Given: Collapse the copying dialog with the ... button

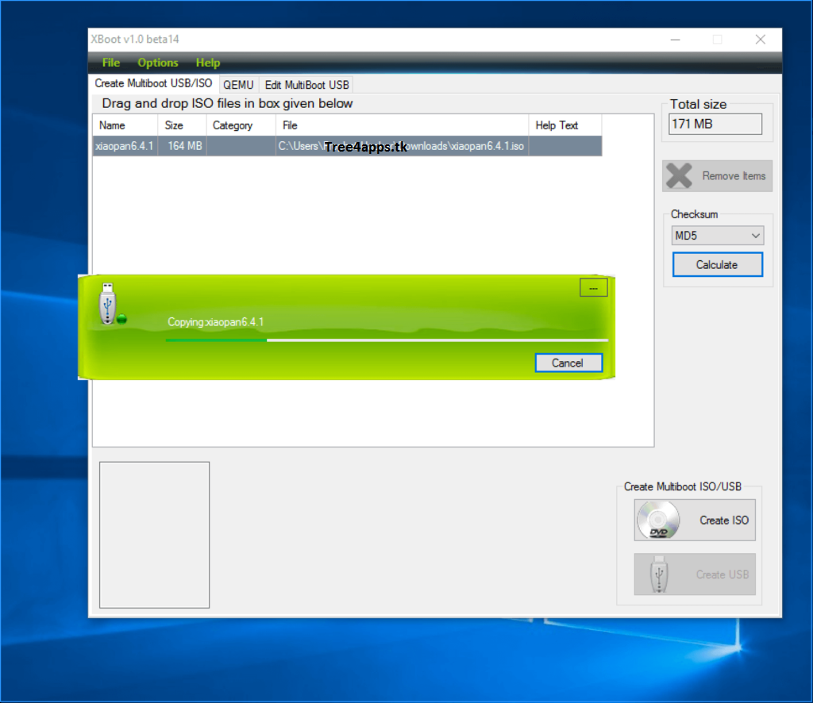Looking at the screenshot, I should pos(593,287).
